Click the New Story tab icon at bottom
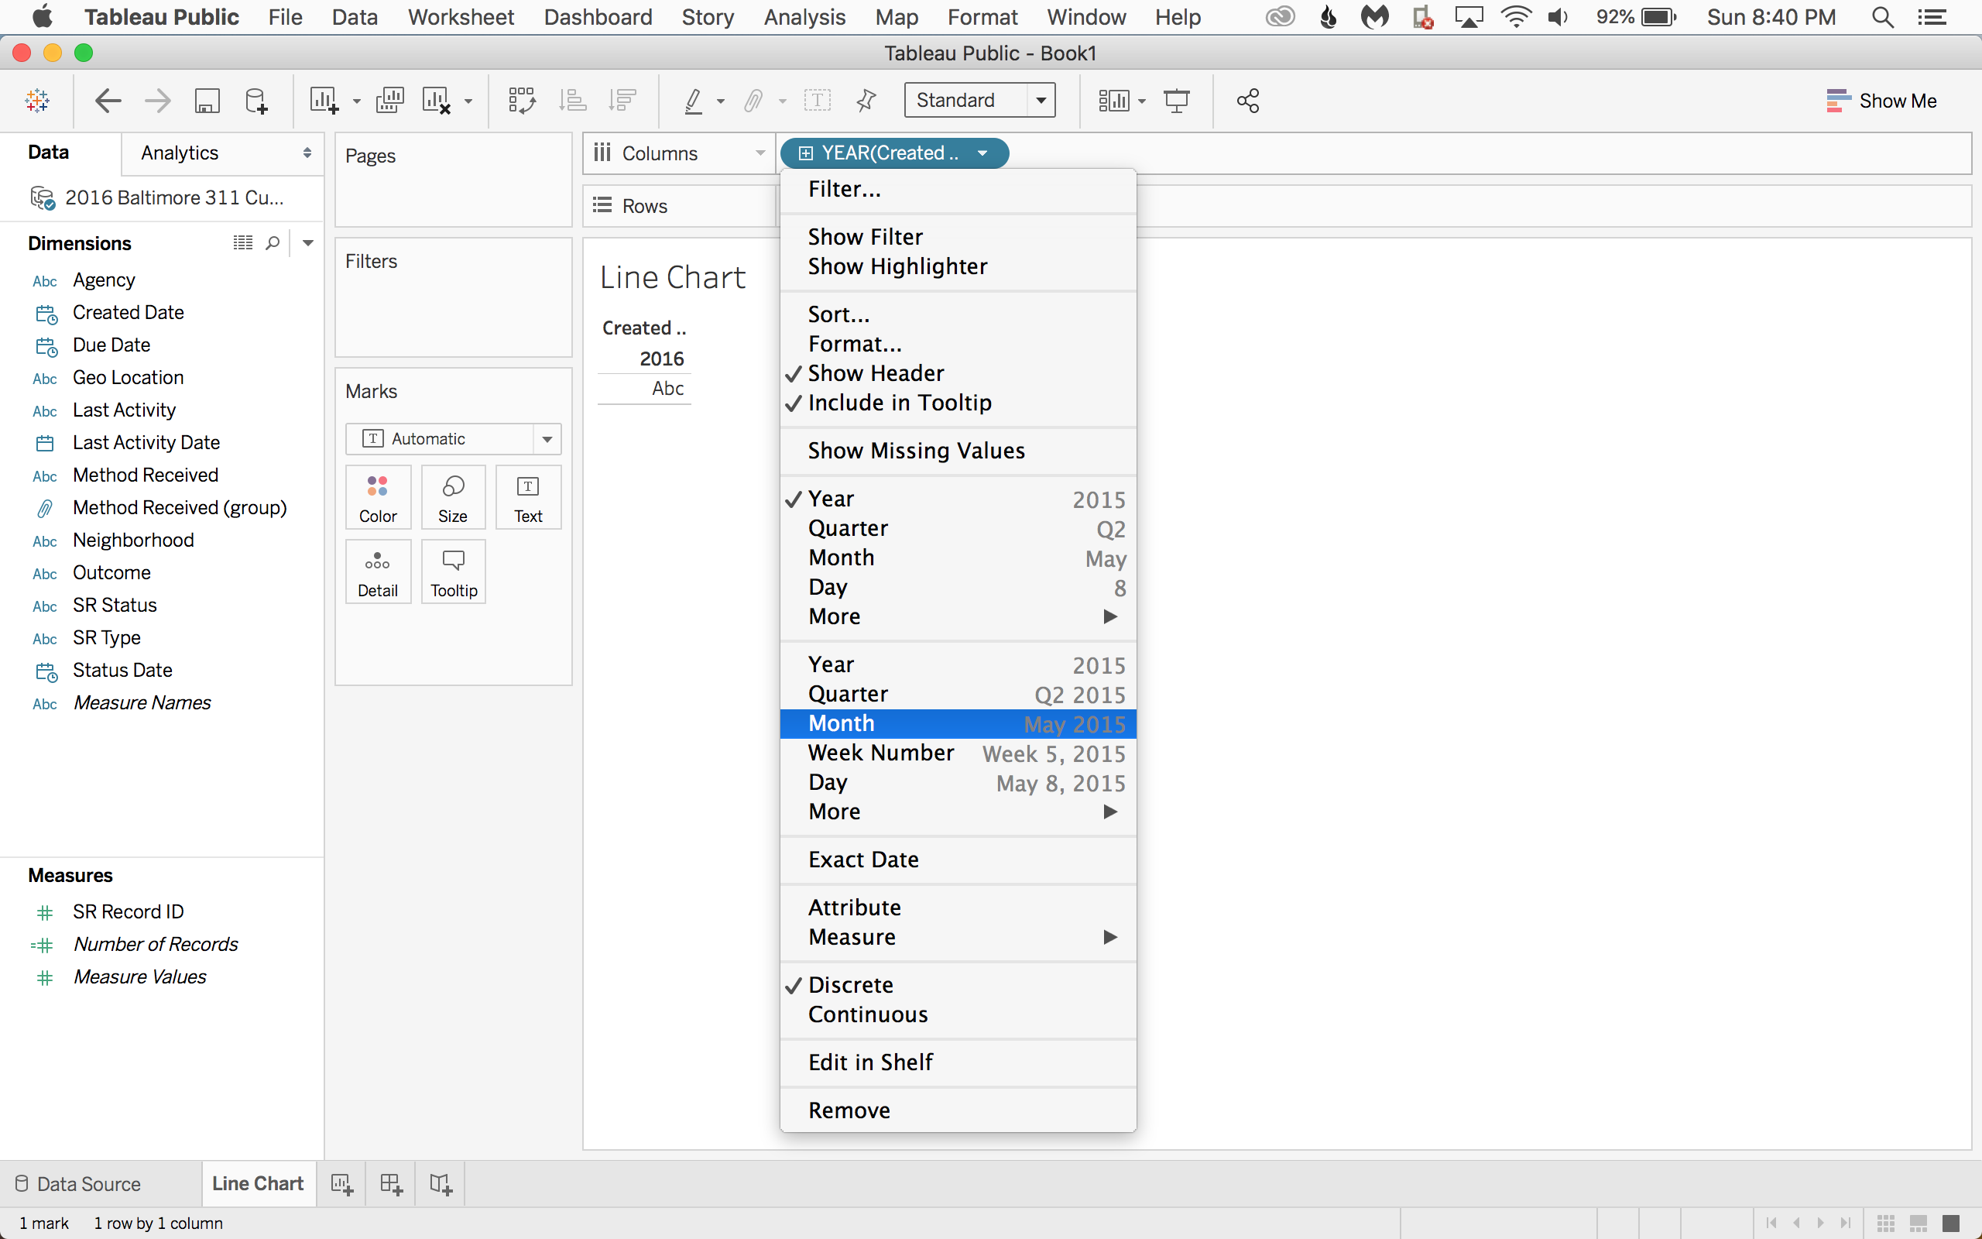 [441, 1184]
